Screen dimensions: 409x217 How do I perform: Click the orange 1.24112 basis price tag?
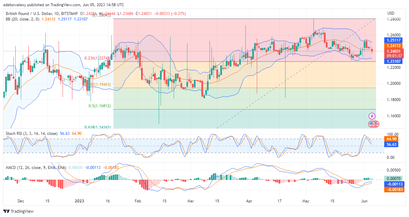pos(394,46)
